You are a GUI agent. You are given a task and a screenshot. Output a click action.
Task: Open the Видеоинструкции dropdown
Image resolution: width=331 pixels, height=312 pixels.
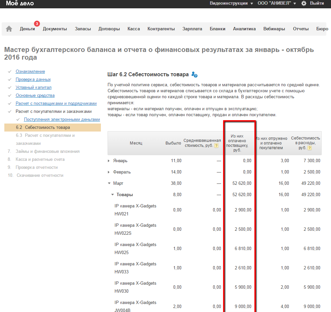click(x=231, y=3)
